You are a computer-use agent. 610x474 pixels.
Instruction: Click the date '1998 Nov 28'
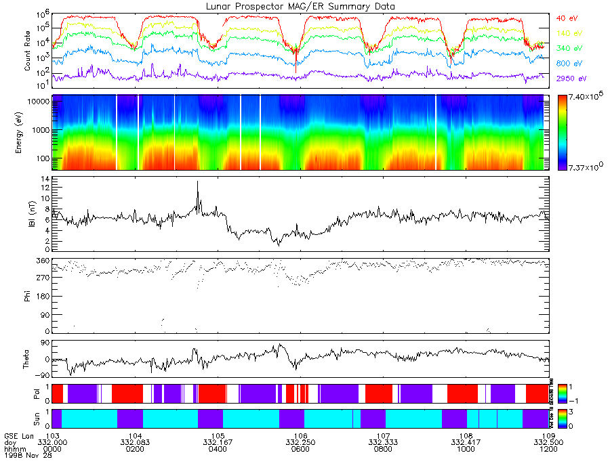click(28, 455)
